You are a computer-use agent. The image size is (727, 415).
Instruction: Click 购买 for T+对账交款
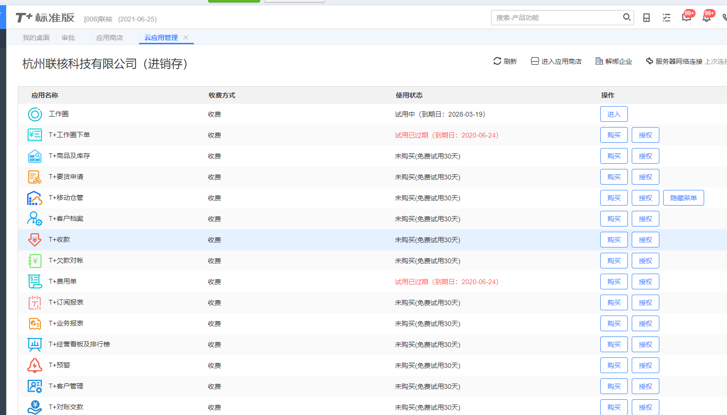tap(614, 407)
